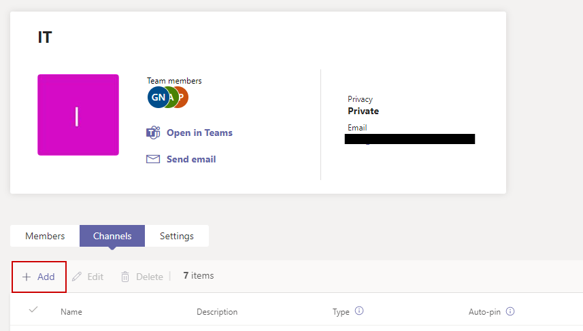
Task: Click the Add channel button
Action: [39, 277]
